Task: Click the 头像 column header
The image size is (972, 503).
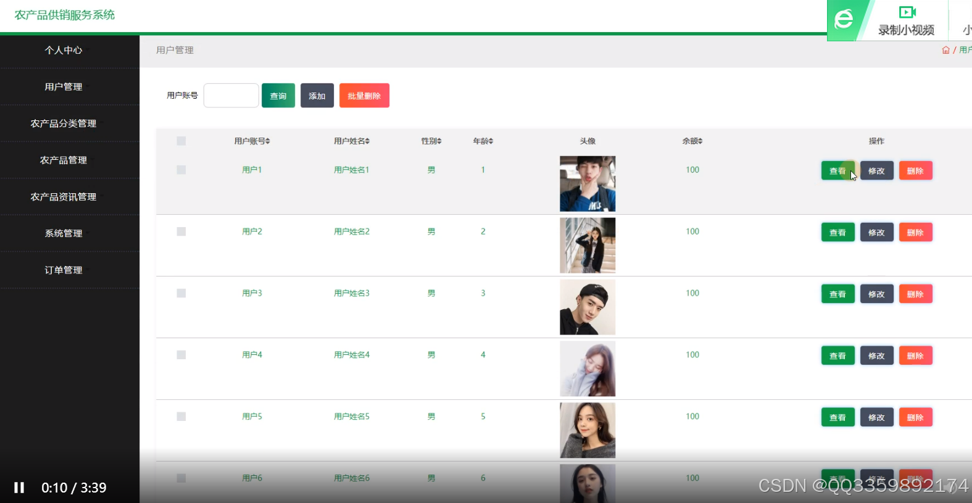Action: pyautogui.click(x=588, y=141)
